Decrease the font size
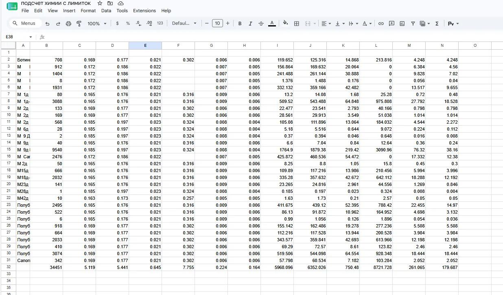The image size is (503, 295). coord(207,24)
